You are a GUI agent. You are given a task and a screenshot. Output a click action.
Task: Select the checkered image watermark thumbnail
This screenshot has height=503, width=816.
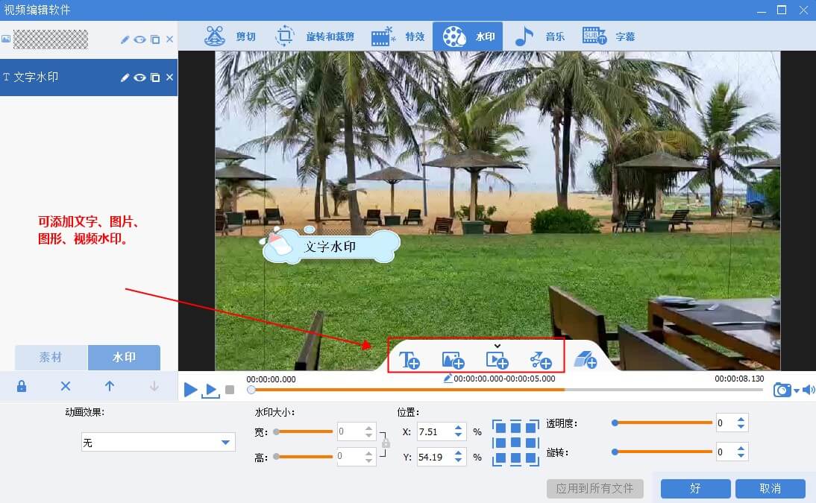(51, 39)
